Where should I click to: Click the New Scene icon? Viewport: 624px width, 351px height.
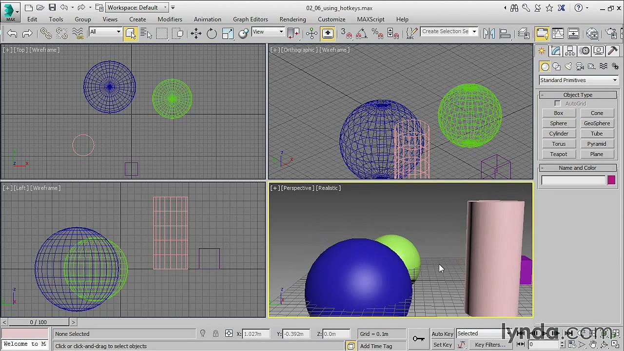pyautogui.click(x=29, y=7)
